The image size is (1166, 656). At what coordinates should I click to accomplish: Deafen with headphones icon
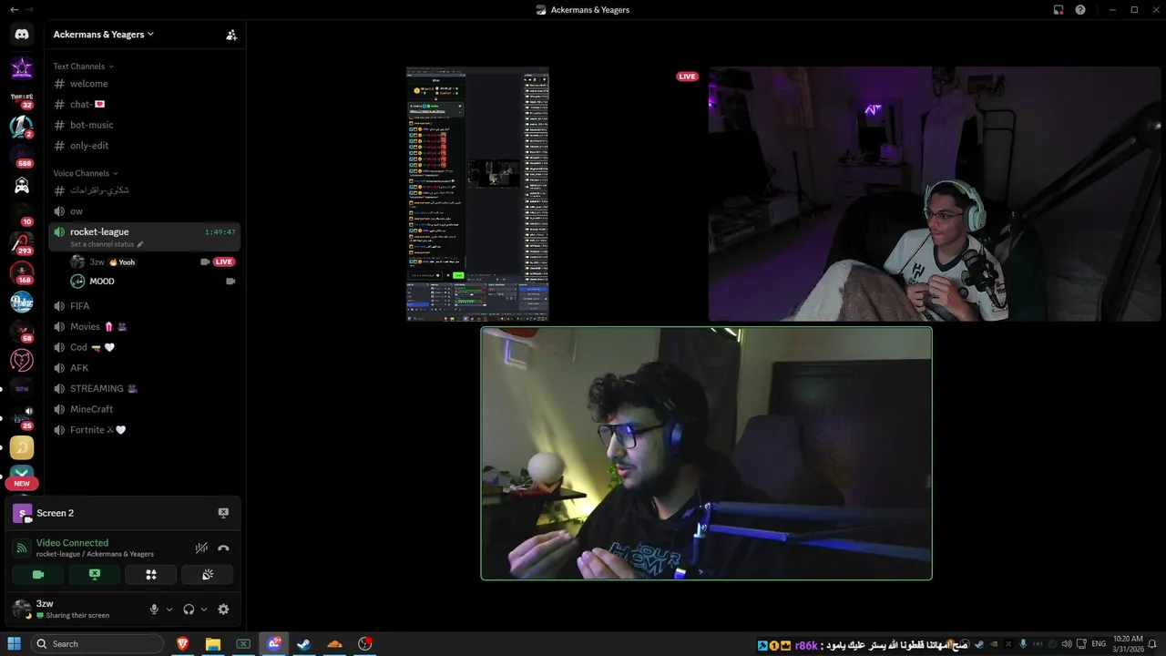189,609
